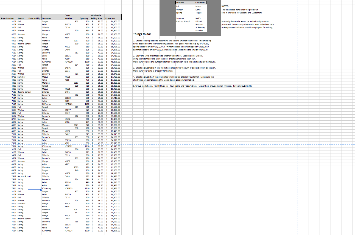Open the Season pull-down beside order B4075
The height and width of the screenshot is (235, 355).
point(22,24)
